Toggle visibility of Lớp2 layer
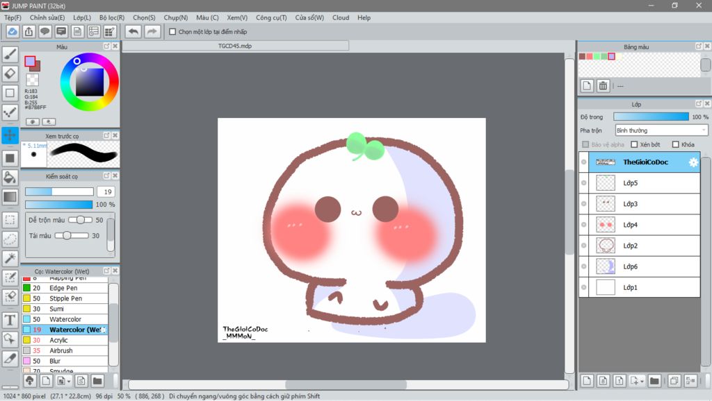 [x=584, y=246]
